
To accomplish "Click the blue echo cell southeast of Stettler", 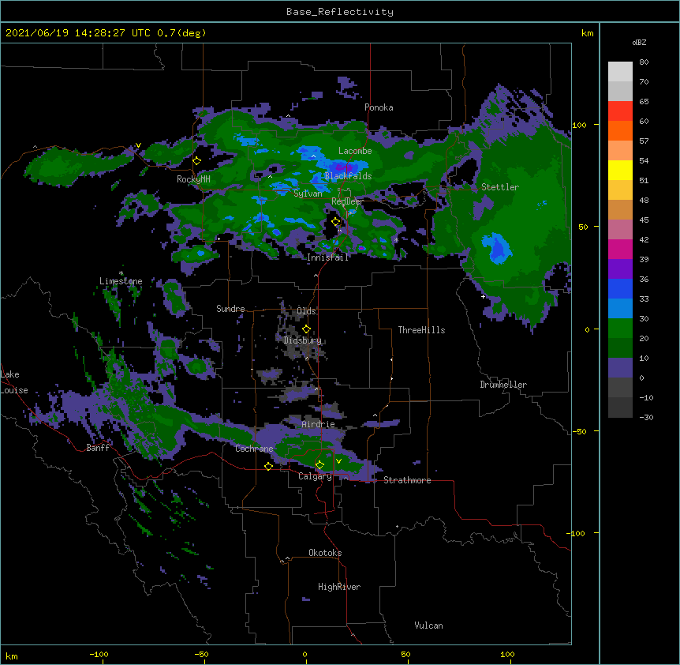I will 498,248.
